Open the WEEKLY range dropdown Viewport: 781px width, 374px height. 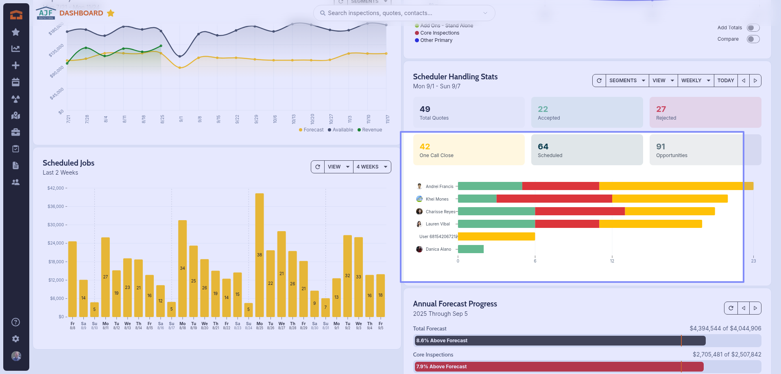pyautogui.click(x=695, y=81)
